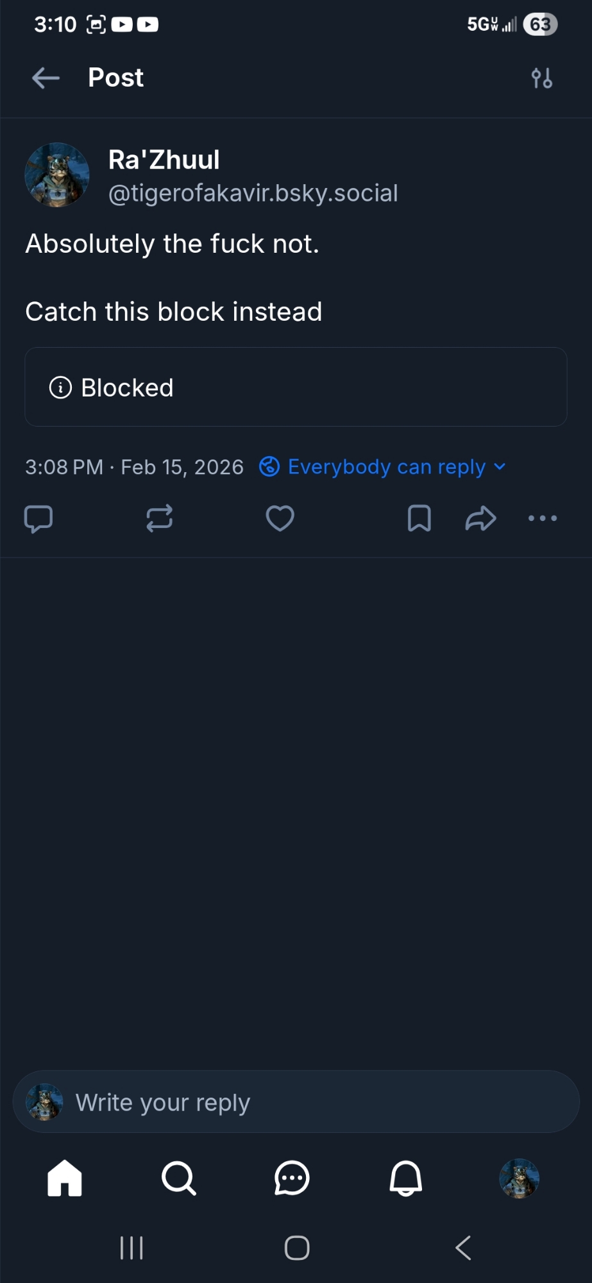The width and height of the screenshot is (592, 1283).
Task: Open thread settings filter icon
Action: [x=542, y=78]
